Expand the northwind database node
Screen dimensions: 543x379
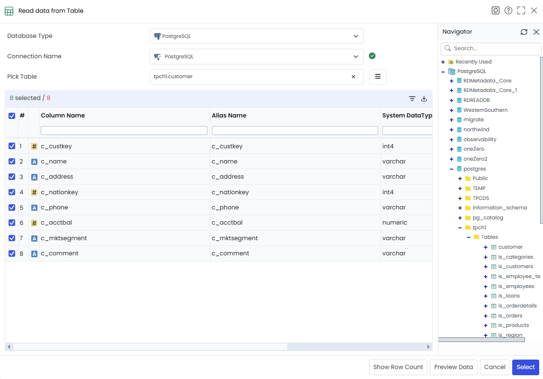(x=451, y=130)
